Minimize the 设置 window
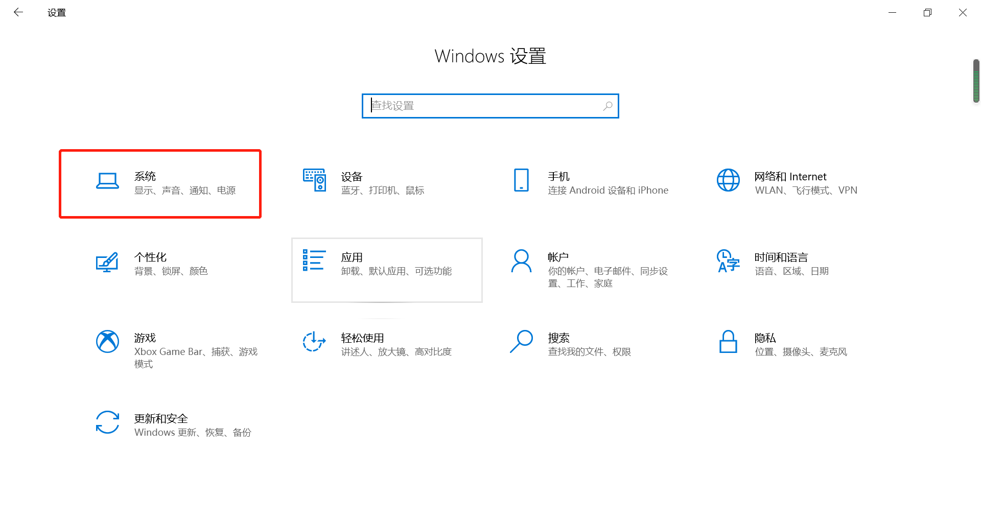981x521 pixels. tap(892, 12)
